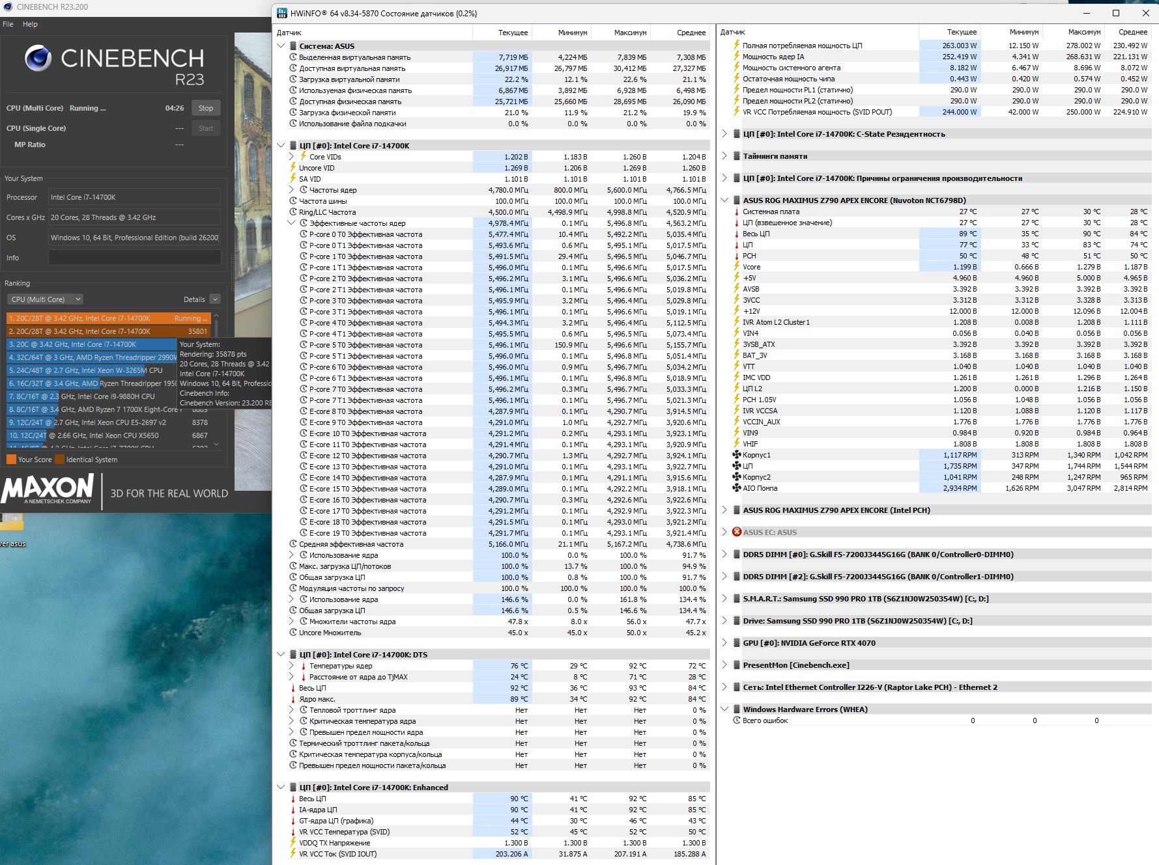Image resolution: width=1159 pixels, height=865 pixels.
Task: Click the thermometer icon beside Весь ЦП in DTS section
Action: 293,688
